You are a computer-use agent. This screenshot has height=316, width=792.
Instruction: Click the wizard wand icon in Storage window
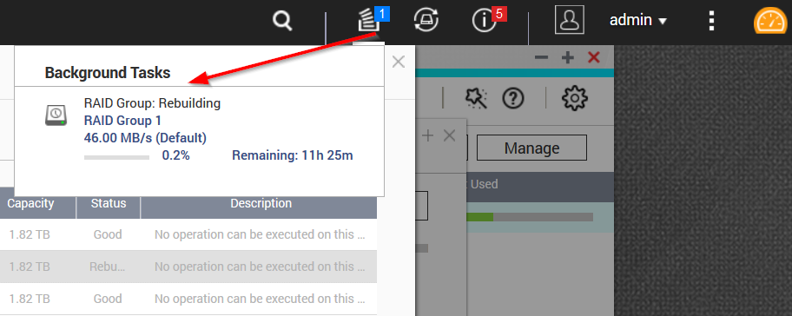476,97
